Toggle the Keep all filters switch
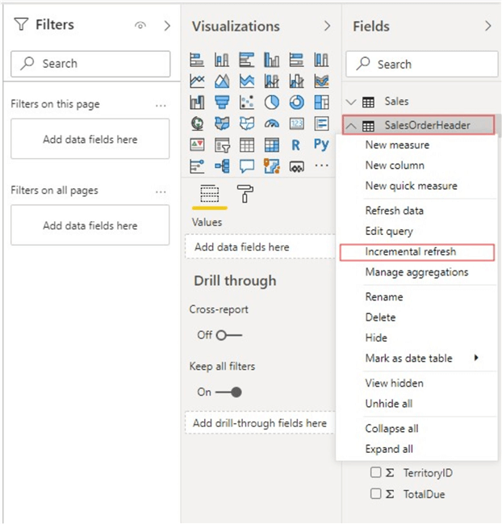Viewport: 502px width, 524px height. pos(228,392)
